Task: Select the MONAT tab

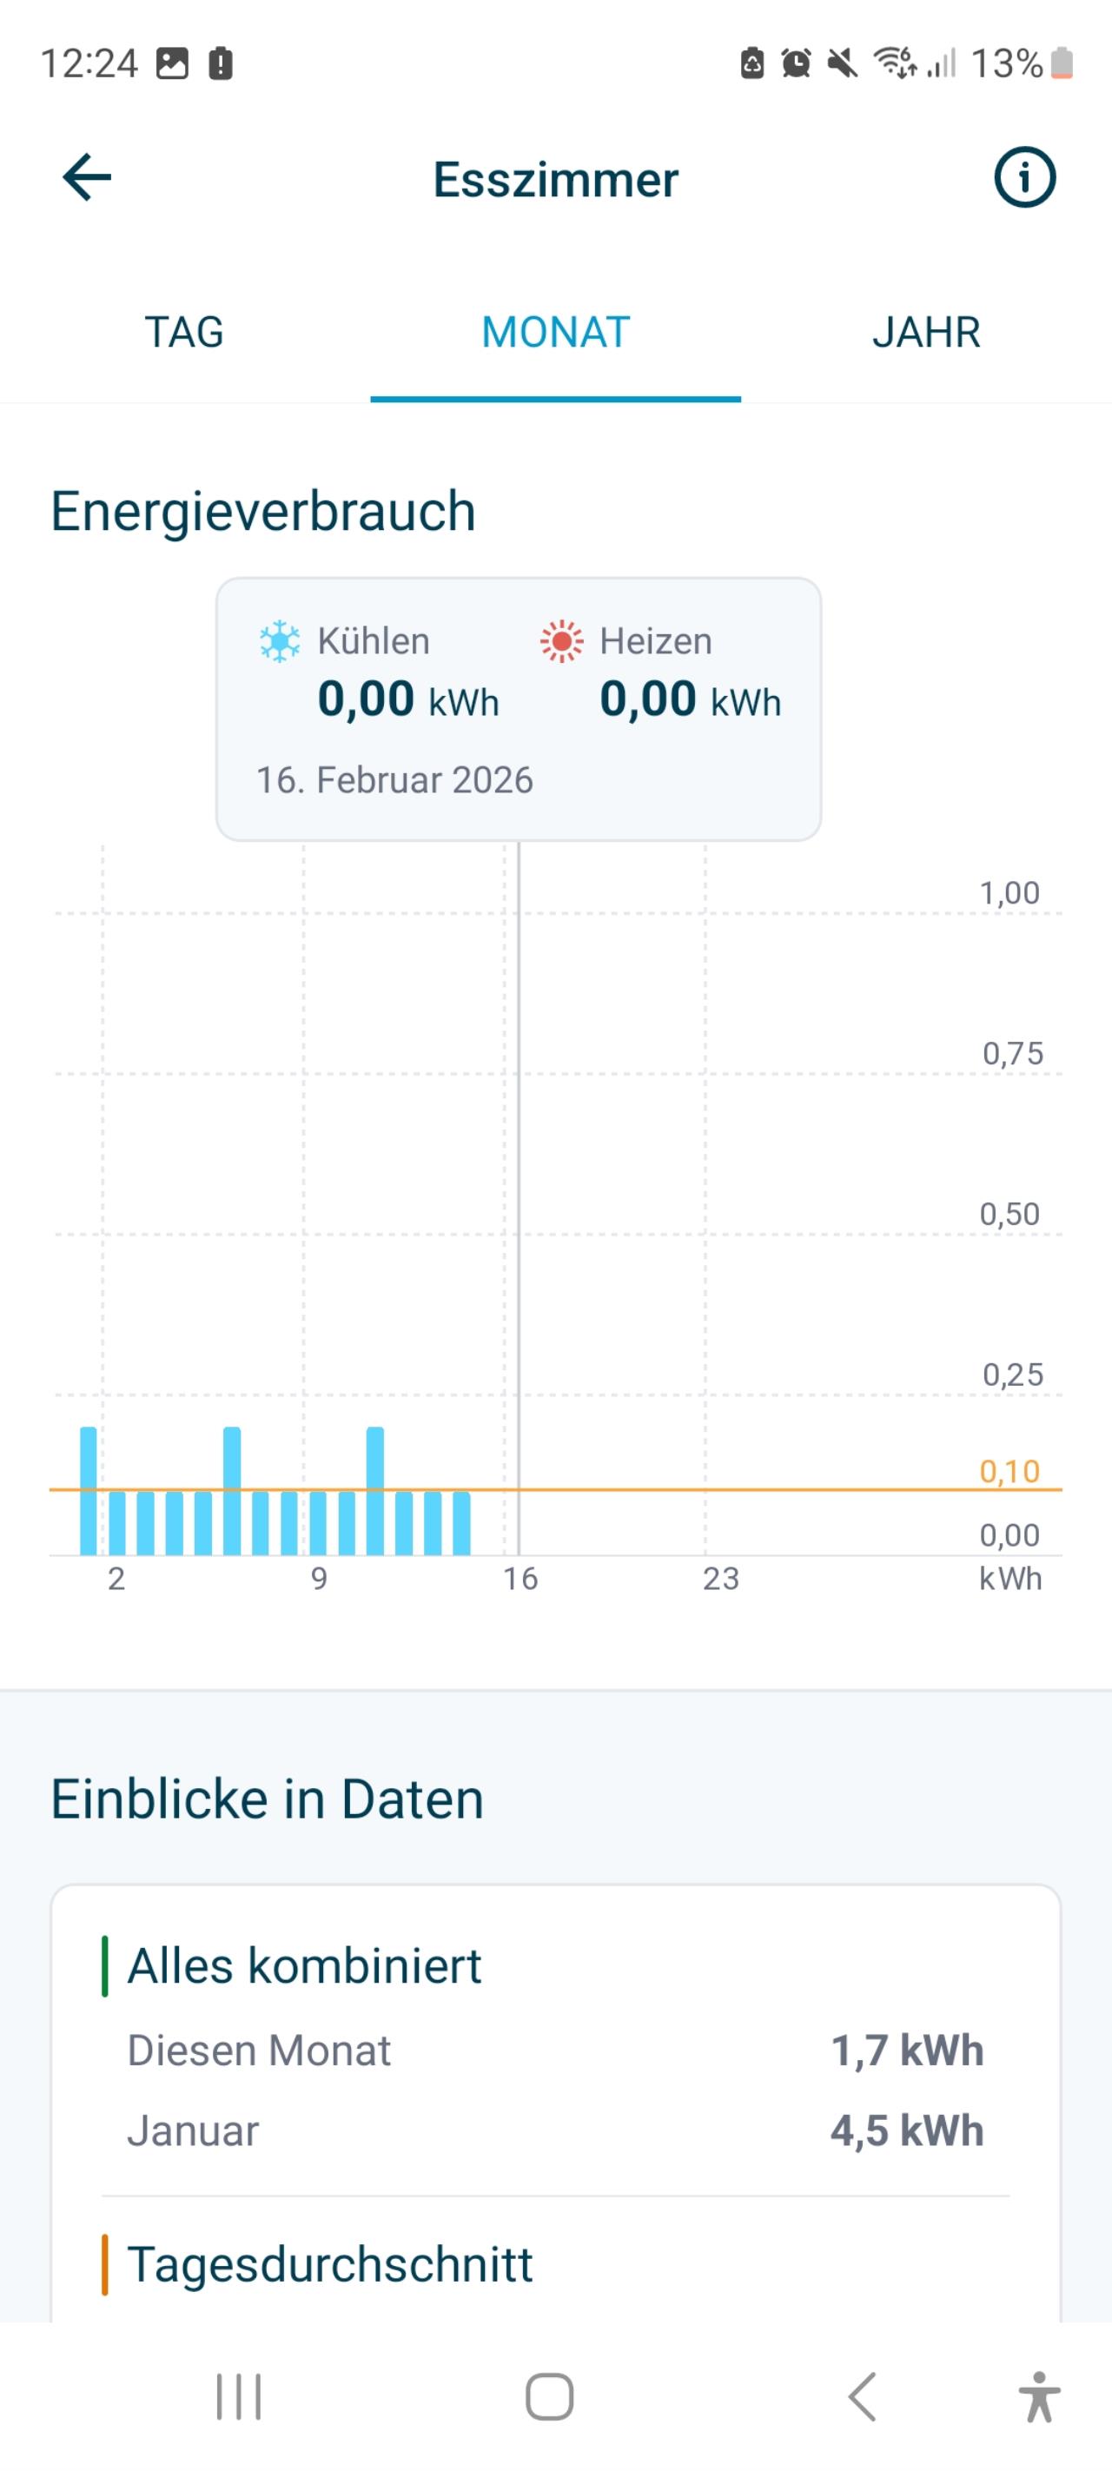Action: (x=555, y=333)
